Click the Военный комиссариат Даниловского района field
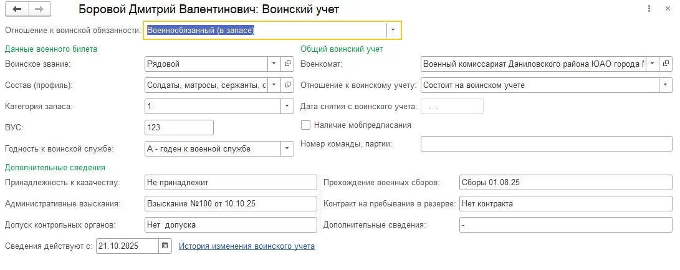680x270 pixels. click(x=534, y=64)
